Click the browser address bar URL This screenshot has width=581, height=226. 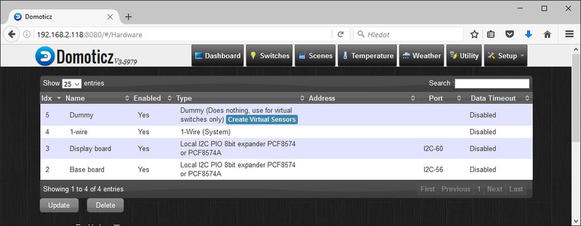pos(89,35)
